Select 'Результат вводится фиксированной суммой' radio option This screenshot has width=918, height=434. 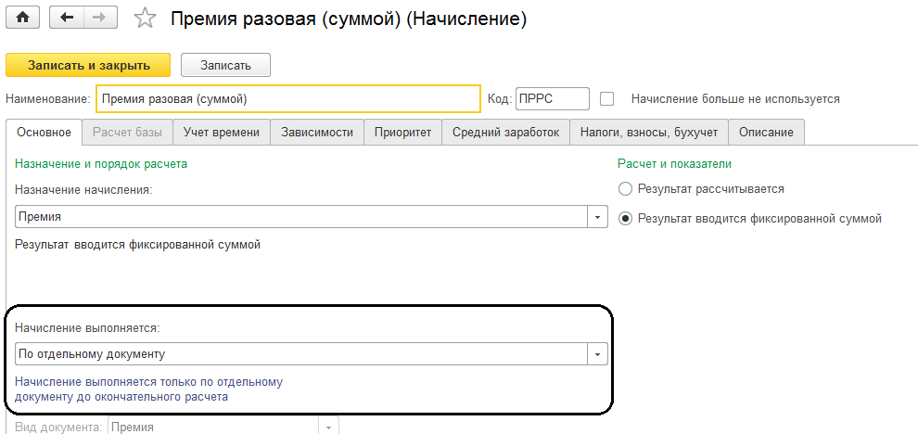coord(625,219)
